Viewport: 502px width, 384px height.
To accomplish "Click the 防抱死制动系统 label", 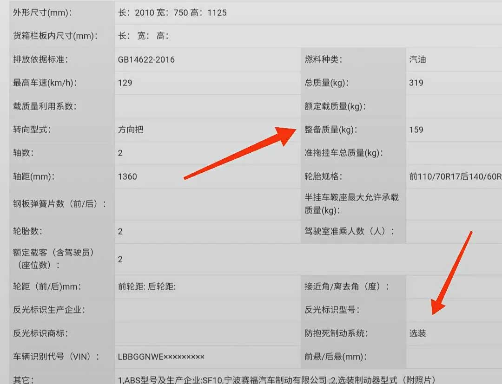I will (336, 333).
